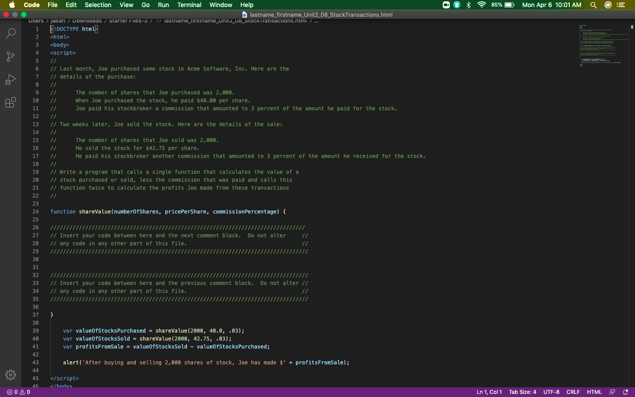Image resolution: width=635 pixels, height=397 pixels.
Task: Open Bluetooth status in menu bar
Action: (469, 5)
